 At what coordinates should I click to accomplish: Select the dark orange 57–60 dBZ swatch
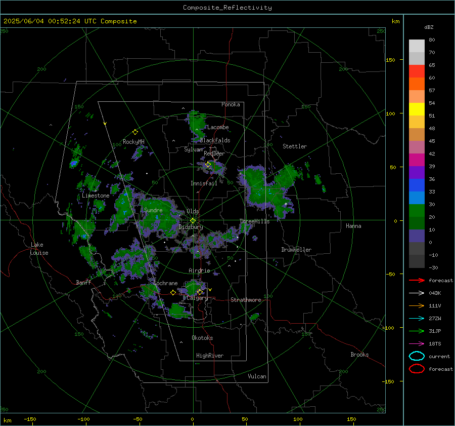click(417, 84)
